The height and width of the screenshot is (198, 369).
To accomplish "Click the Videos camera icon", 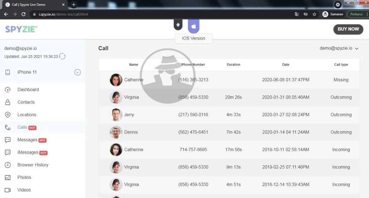I will 8,190.
